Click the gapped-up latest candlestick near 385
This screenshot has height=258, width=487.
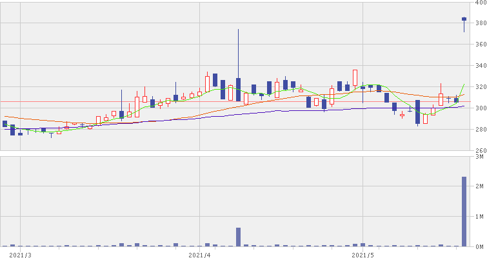click(x=464, y=19)
